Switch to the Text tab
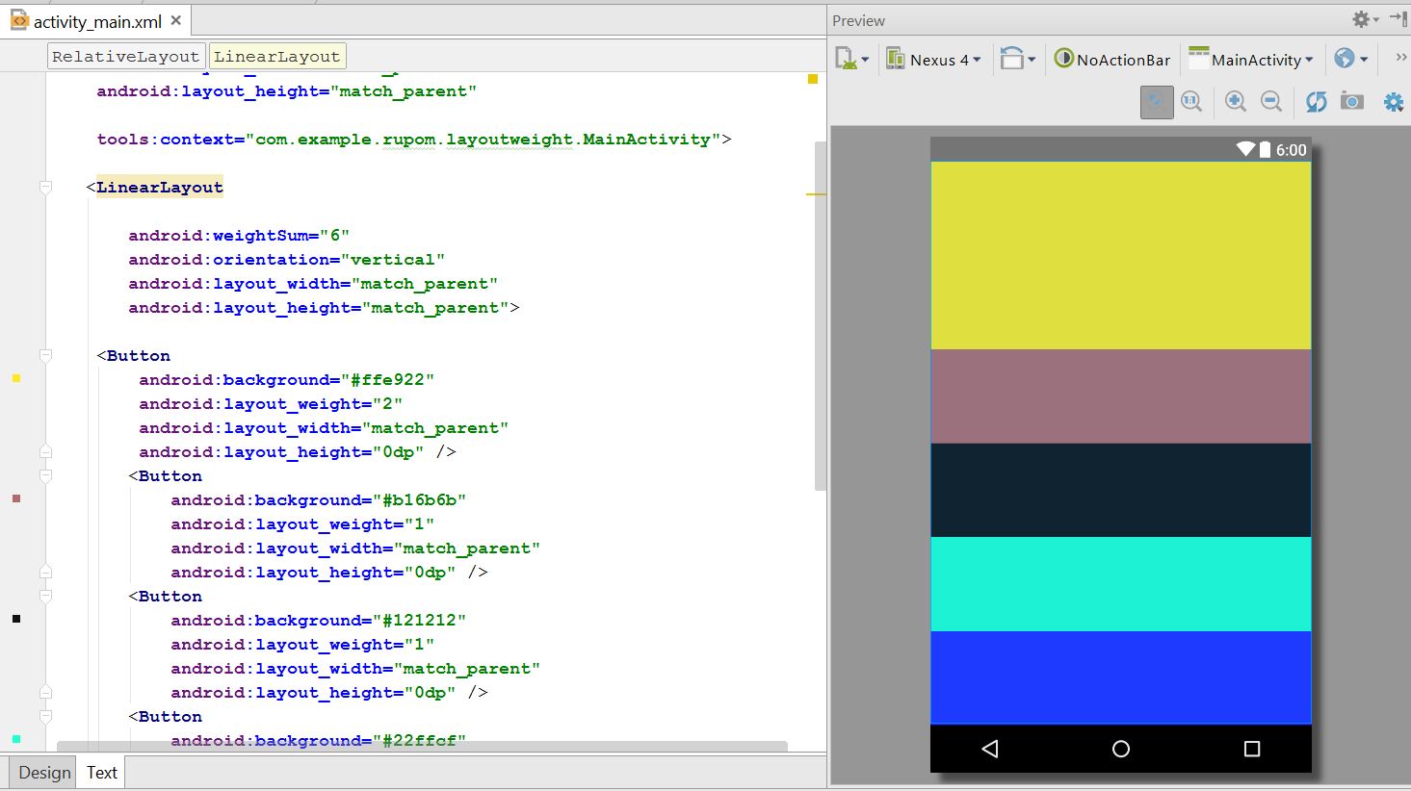The width and height of the screenshot is (1411, 791). click(x=102, y=773)
